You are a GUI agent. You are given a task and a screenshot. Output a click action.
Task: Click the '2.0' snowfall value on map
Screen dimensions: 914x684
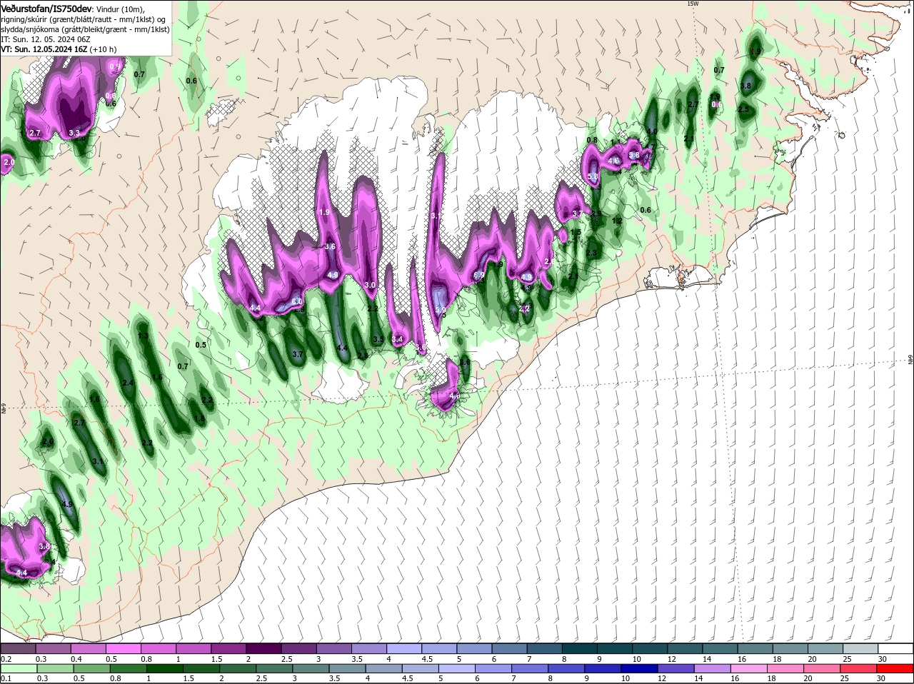[9, 162]
